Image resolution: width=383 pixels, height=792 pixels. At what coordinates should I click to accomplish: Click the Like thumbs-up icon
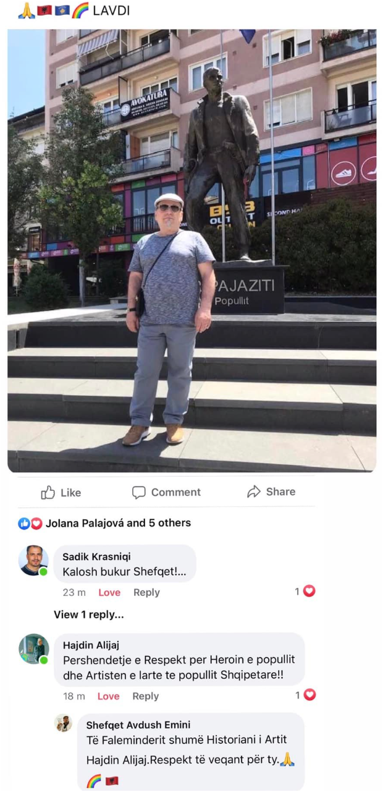48,492
